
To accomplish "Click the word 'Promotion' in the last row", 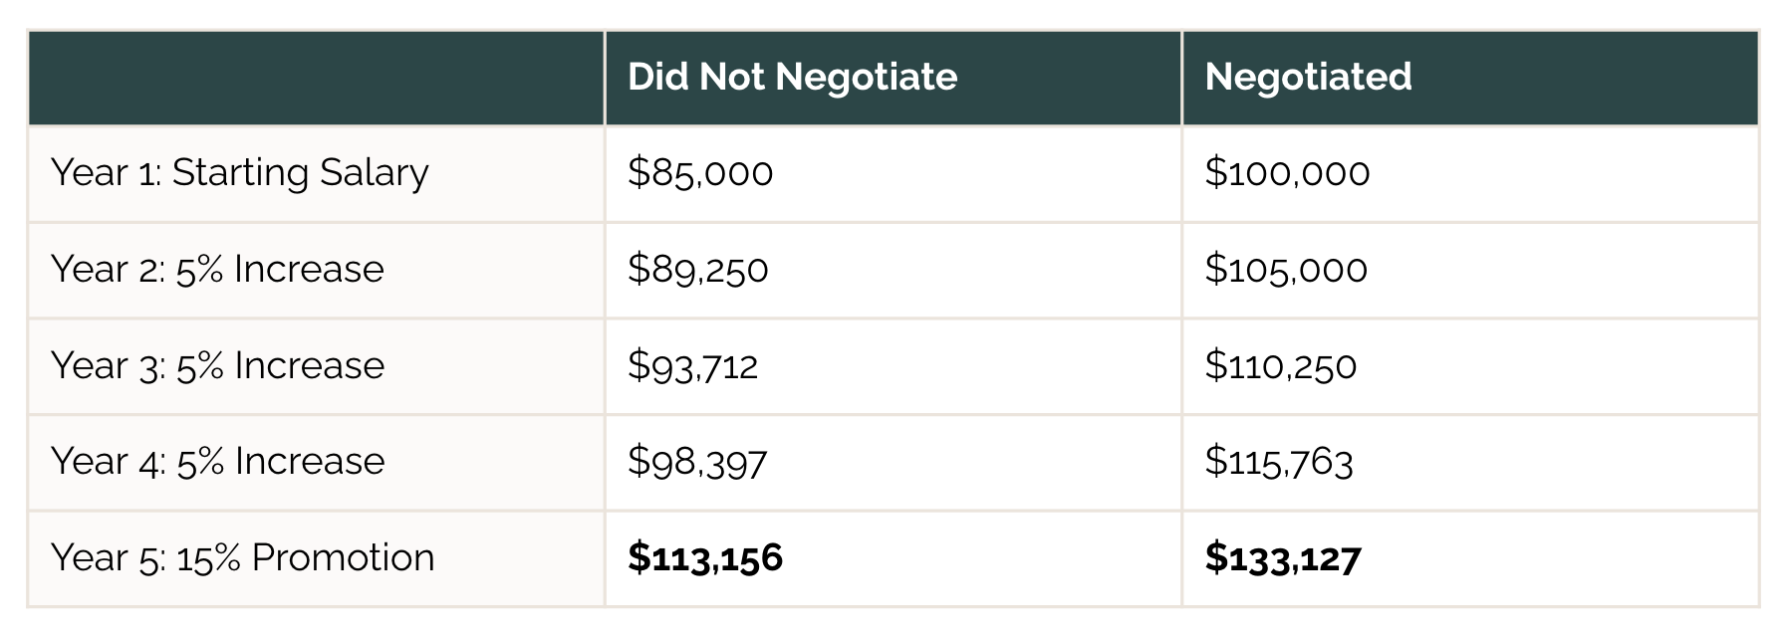I will coord(344,557).
